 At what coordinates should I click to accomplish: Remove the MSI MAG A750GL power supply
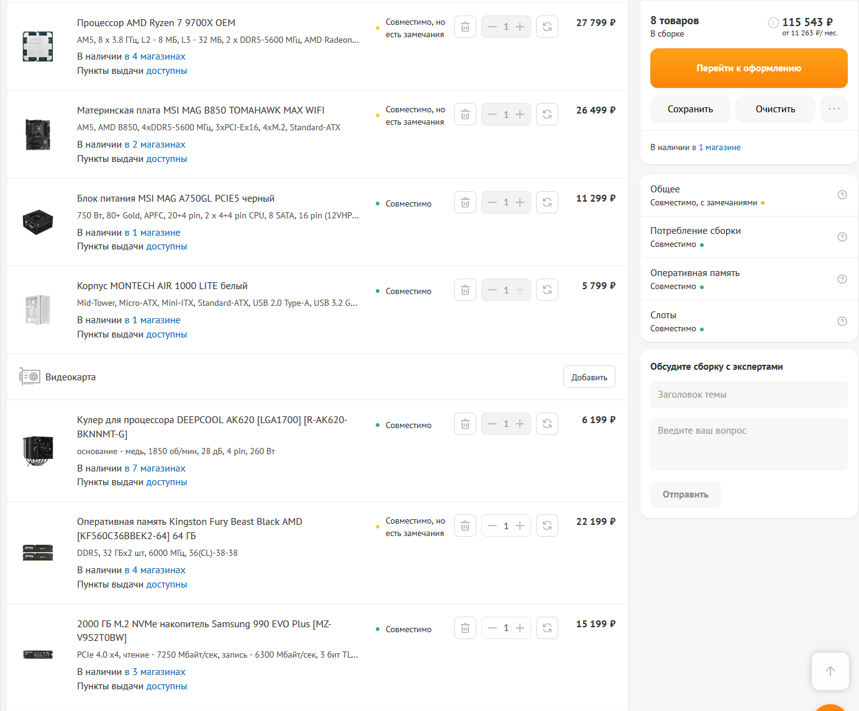click(x=465, y=202)
